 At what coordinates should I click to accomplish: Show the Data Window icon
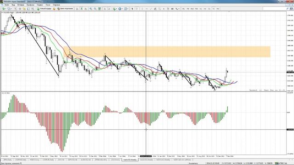click(20, 9)
